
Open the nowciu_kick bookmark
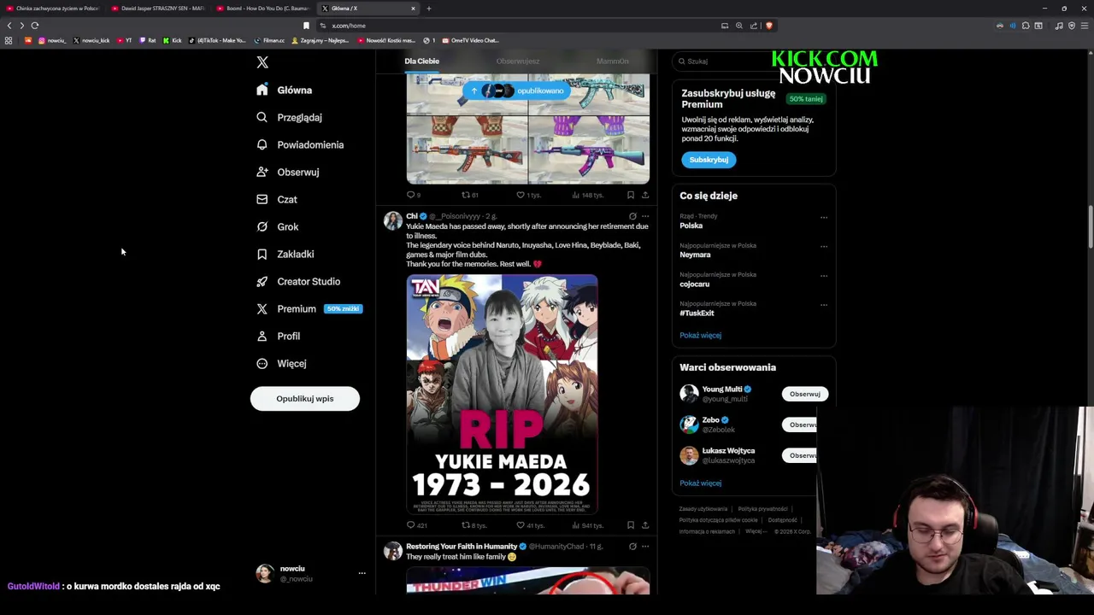coord(91,40)
